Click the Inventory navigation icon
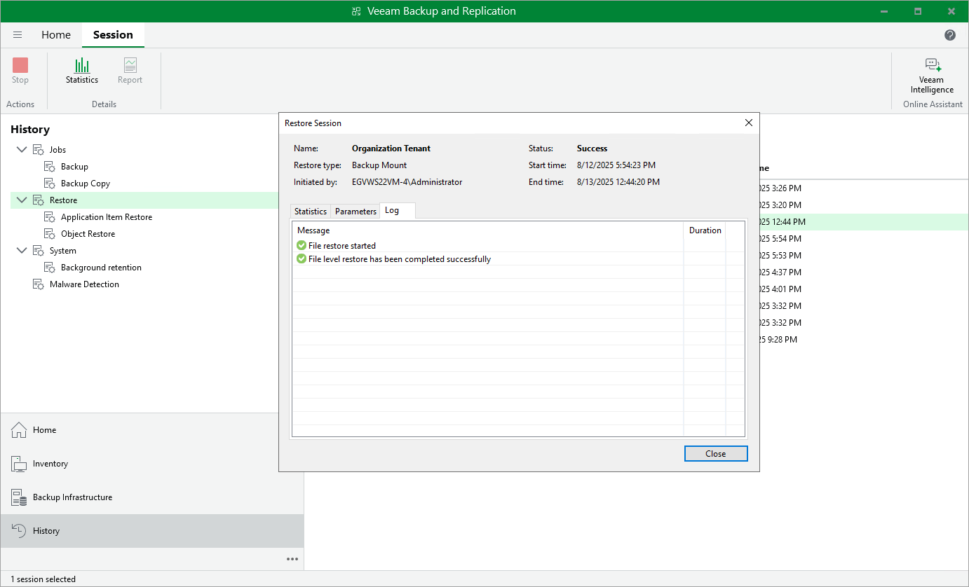969x587 pixels. [19, 463]
